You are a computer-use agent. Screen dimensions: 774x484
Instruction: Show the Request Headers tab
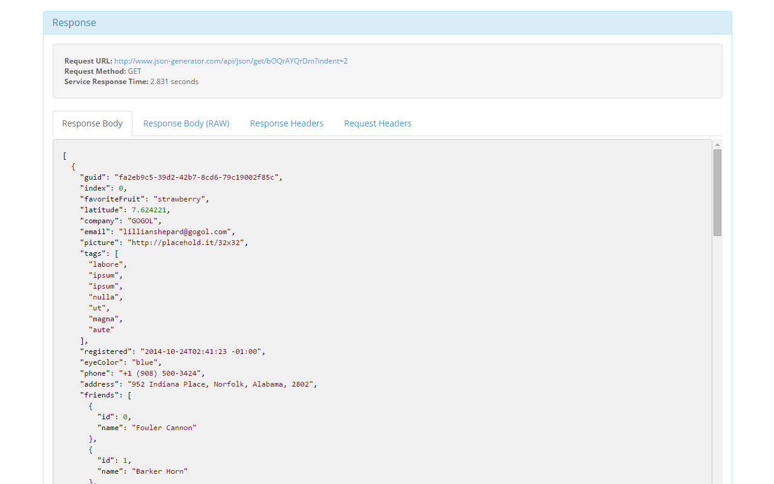[x=378, y=123]
